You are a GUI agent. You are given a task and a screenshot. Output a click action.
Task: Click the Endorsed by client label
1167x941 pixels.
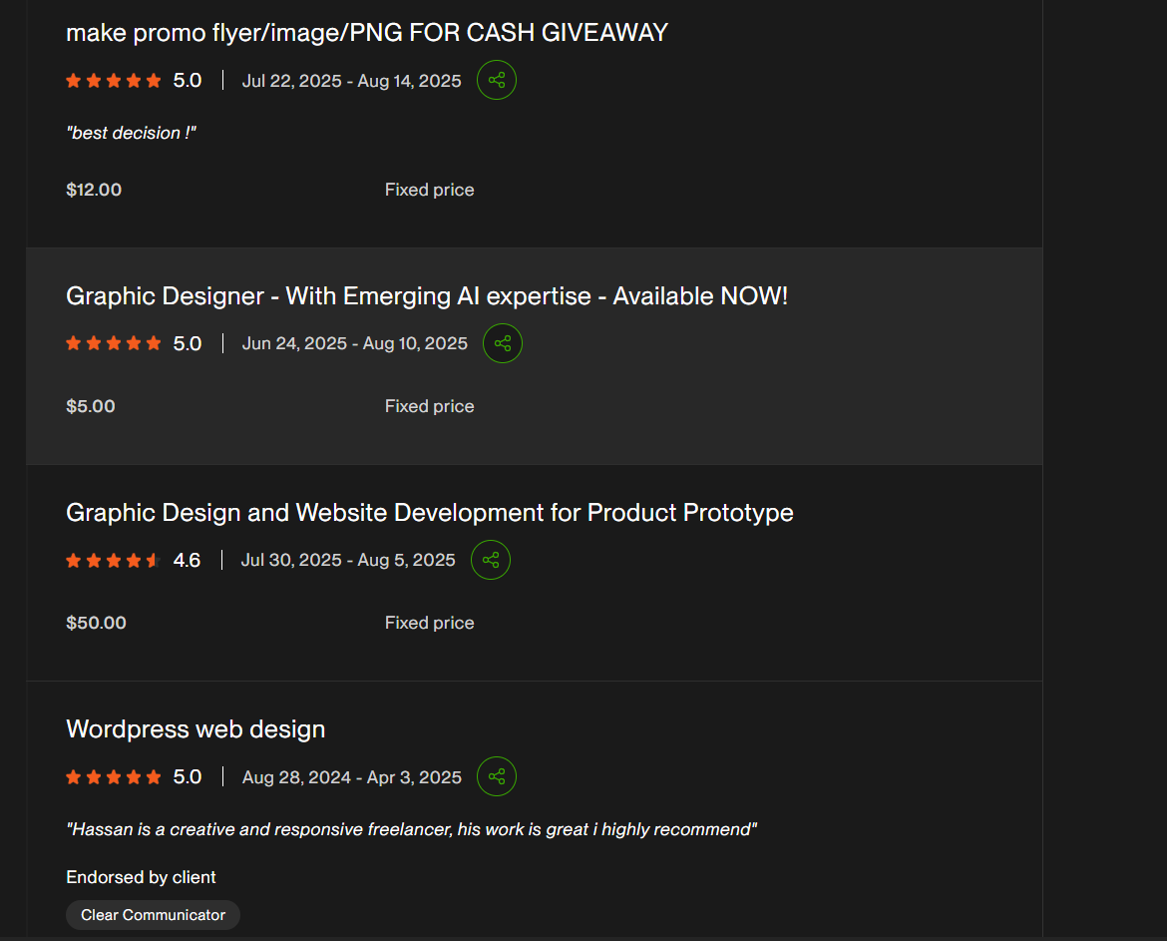141,877
